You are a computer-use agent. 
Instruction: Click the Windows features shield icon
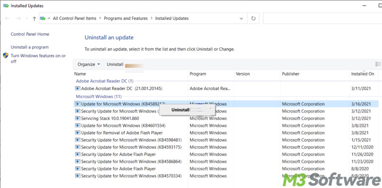click(6, 56)
